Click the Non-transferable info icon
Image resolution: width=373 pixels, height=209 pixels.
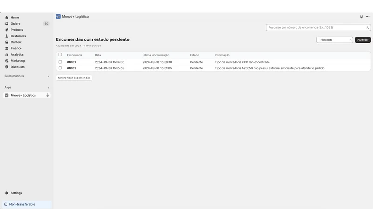pos(6,204)
